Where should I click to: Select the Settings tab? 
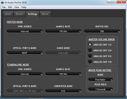[33, 14]
